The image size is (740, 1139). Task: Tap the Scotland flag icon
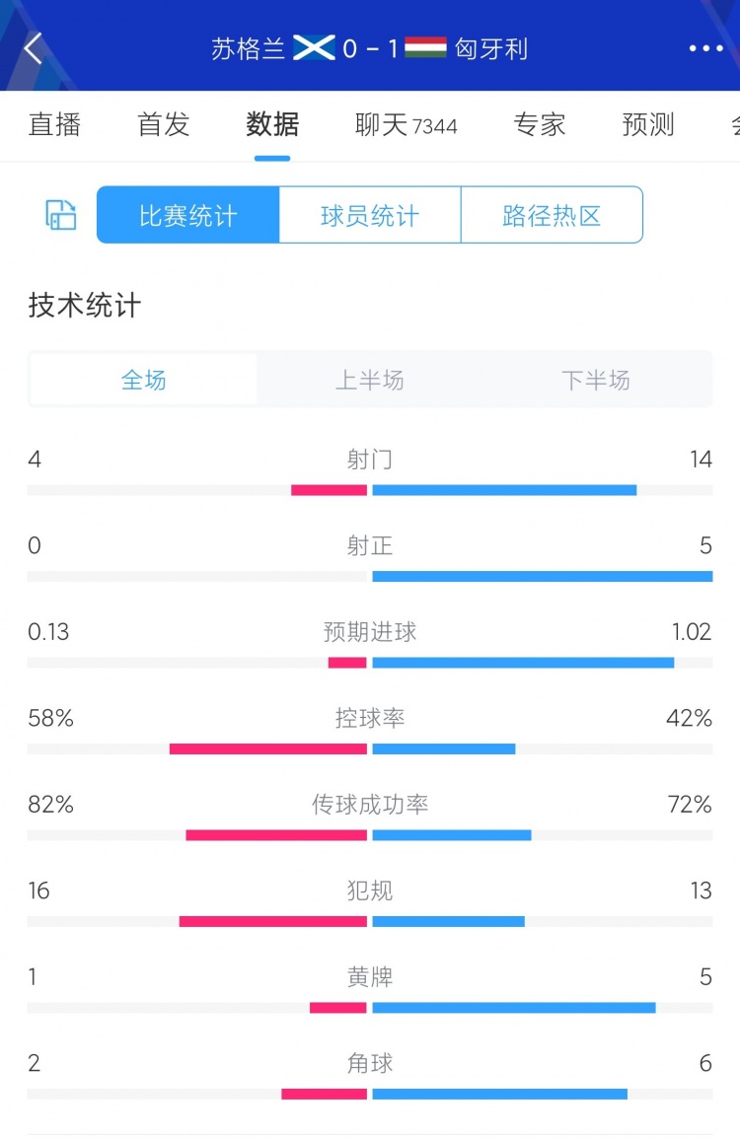point(315,47)
